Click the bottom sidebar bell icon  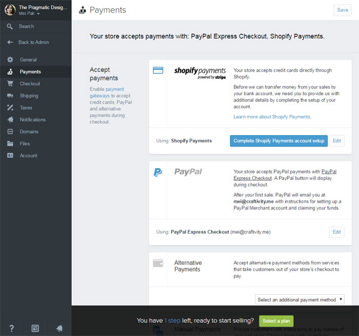(x=59, y=328)
